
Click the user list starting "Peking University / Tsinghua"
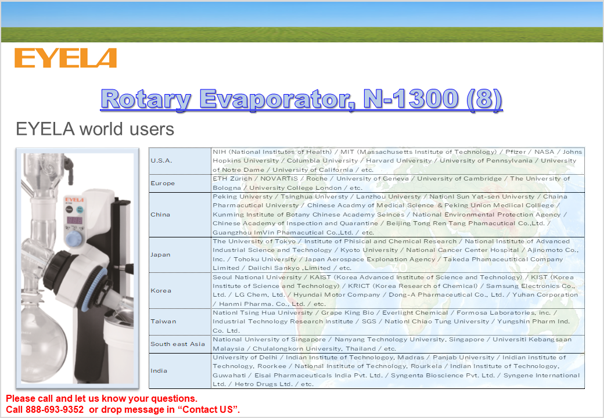point(398,215)
